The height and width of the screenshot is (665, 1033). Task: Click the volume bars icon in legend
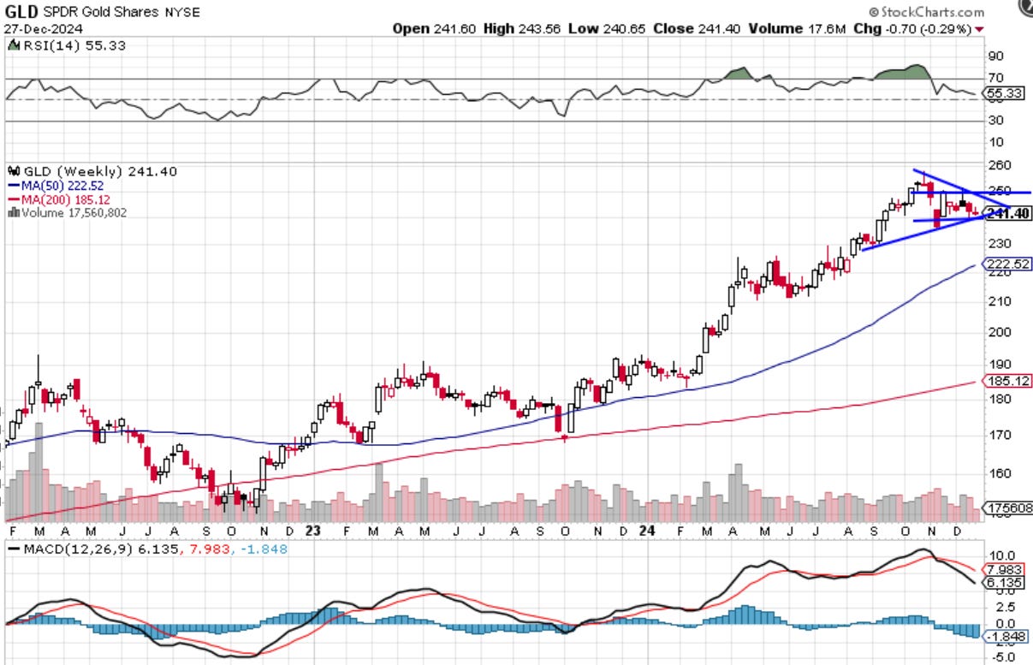(12, 212)
